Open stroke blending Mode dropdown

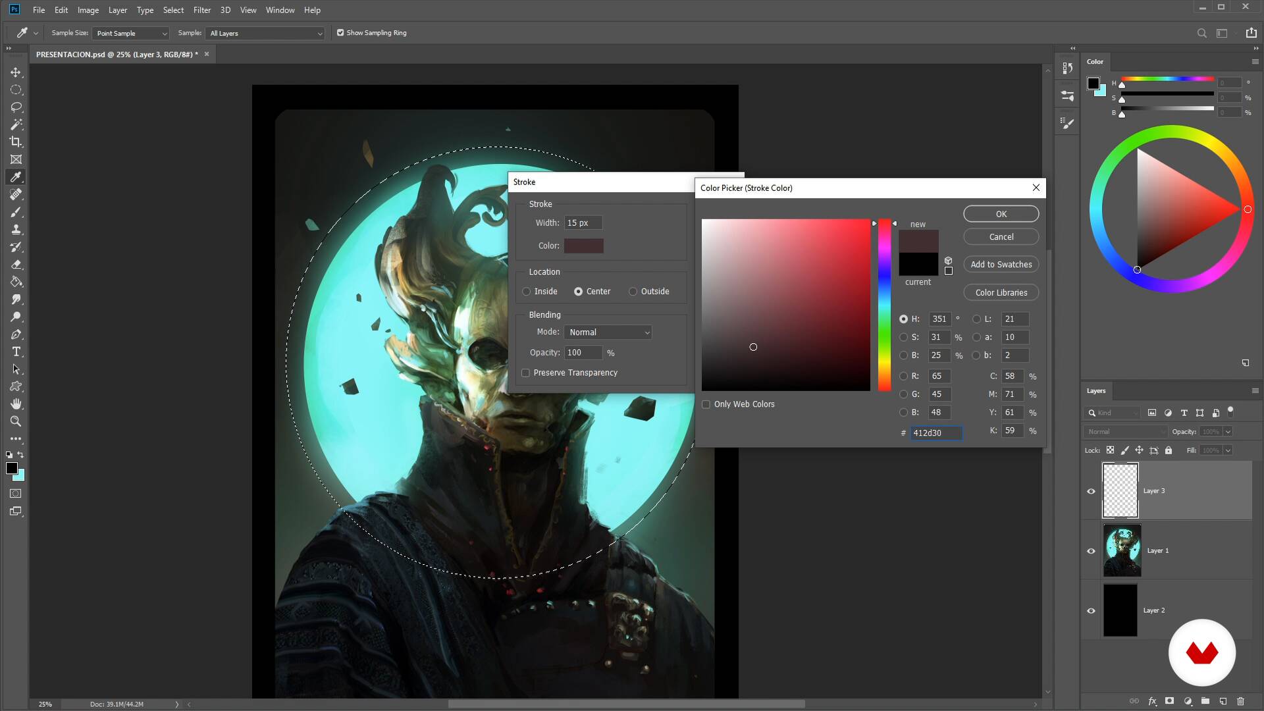pyautogui.click(x=608, y=332)
